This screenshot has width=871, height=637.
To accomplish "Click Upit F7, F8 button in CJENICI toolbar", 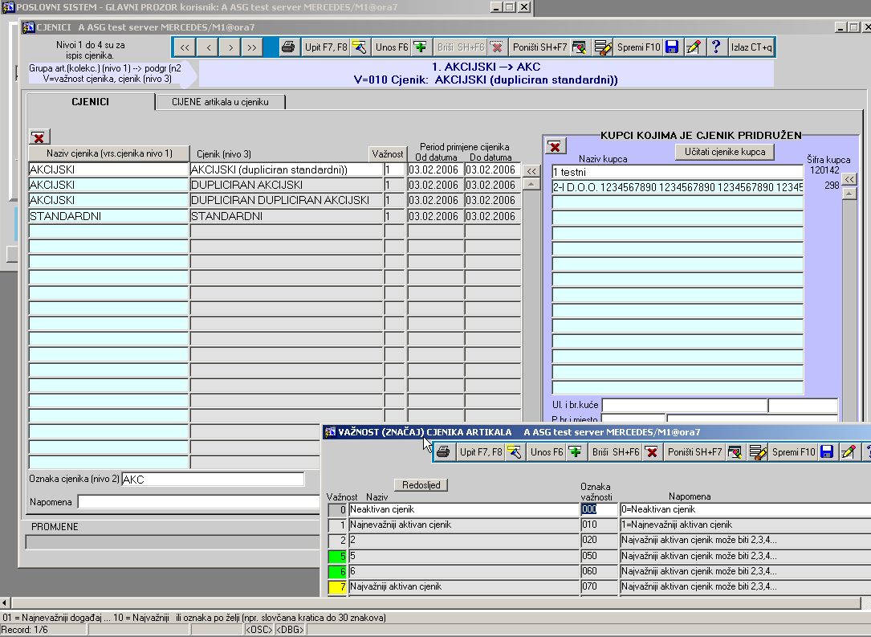I will tap(326, 47).
